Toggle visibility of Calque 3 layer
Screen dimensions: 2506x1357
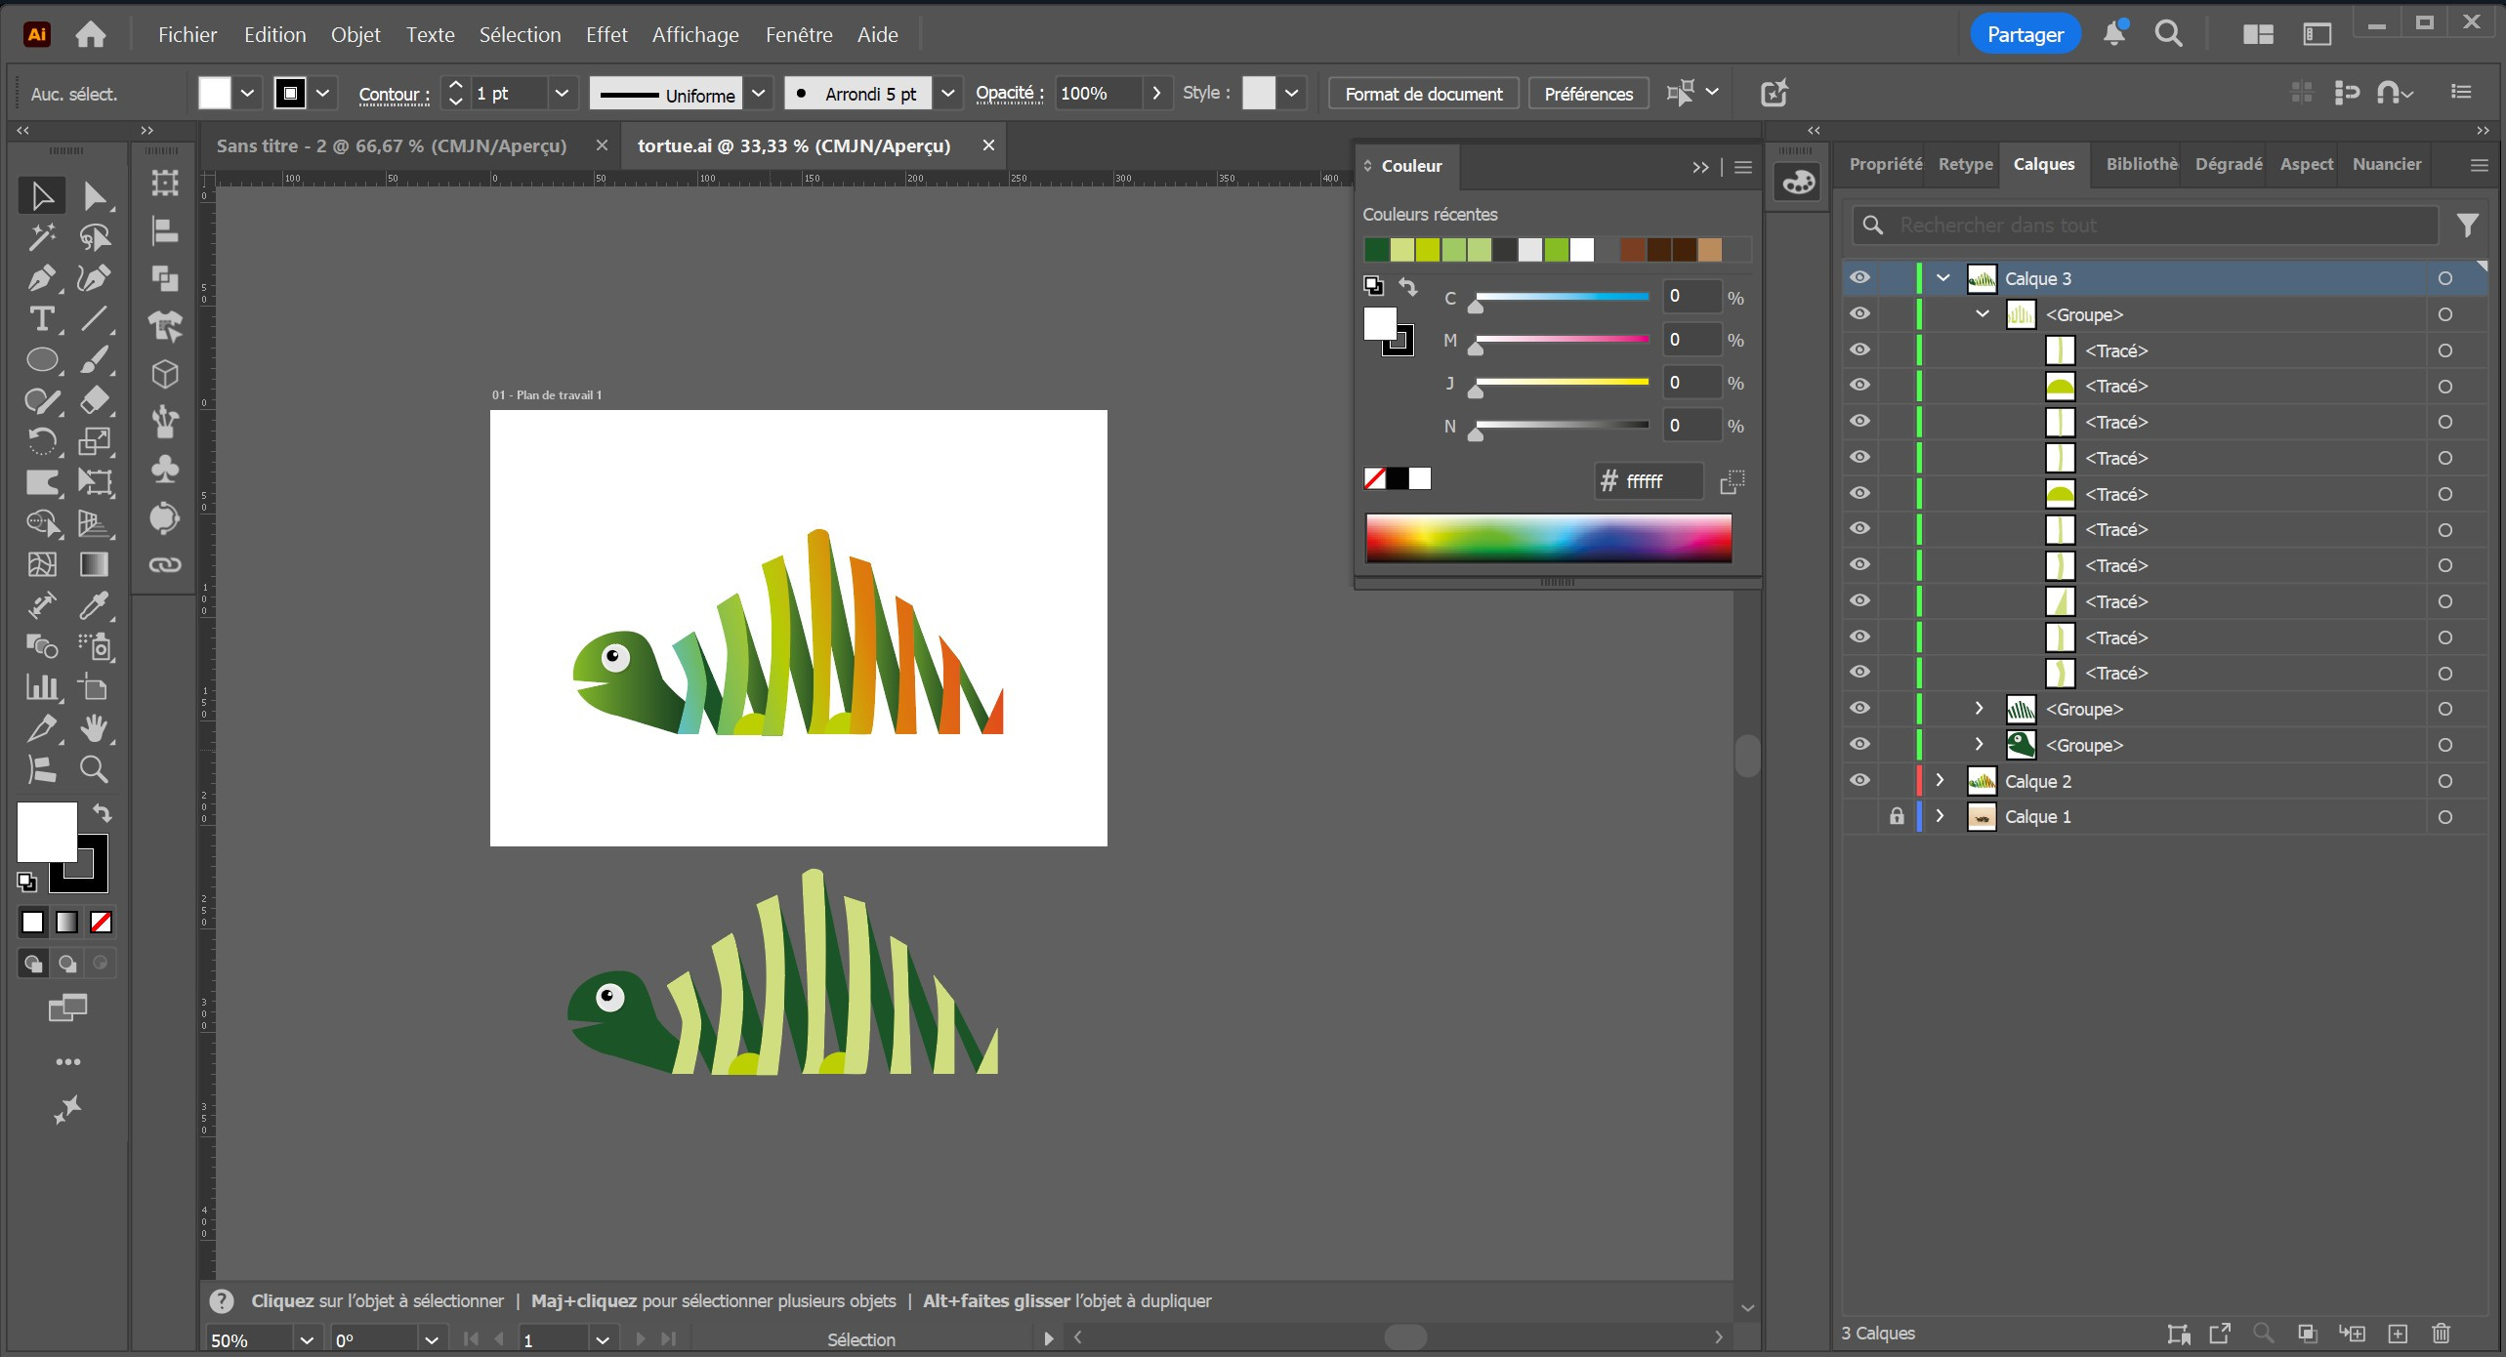point(1859,278)
